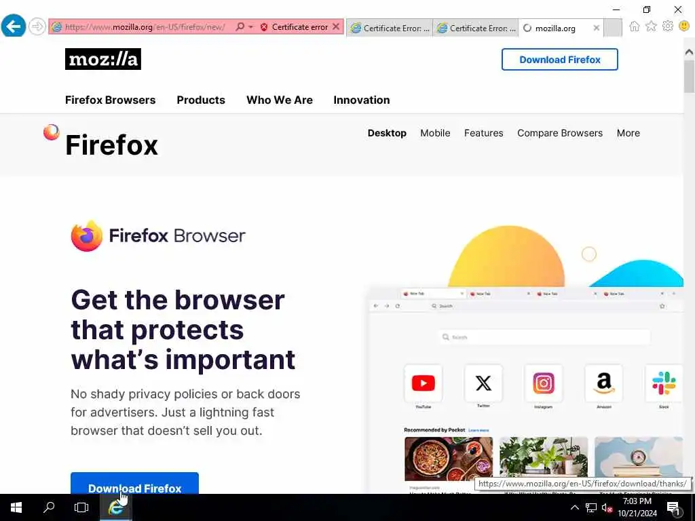Image resolution: width=695 pixels, height=521 pixels.
Task: Open the address bar autocomplete dropdown arrow
Action: pos(251,27)
